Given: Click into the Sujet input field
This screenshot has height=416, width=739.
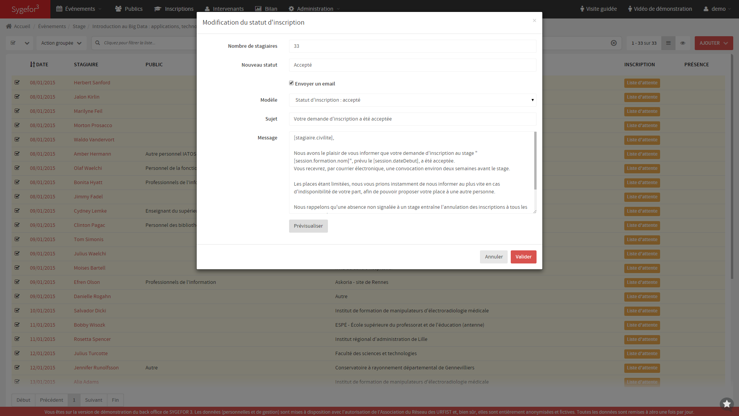Looking at the screenshot, I should coord(412,119).
